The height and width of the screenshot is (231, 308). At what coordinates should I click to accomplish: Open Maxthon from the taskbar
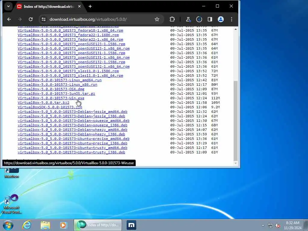click(x=131, y=225)
